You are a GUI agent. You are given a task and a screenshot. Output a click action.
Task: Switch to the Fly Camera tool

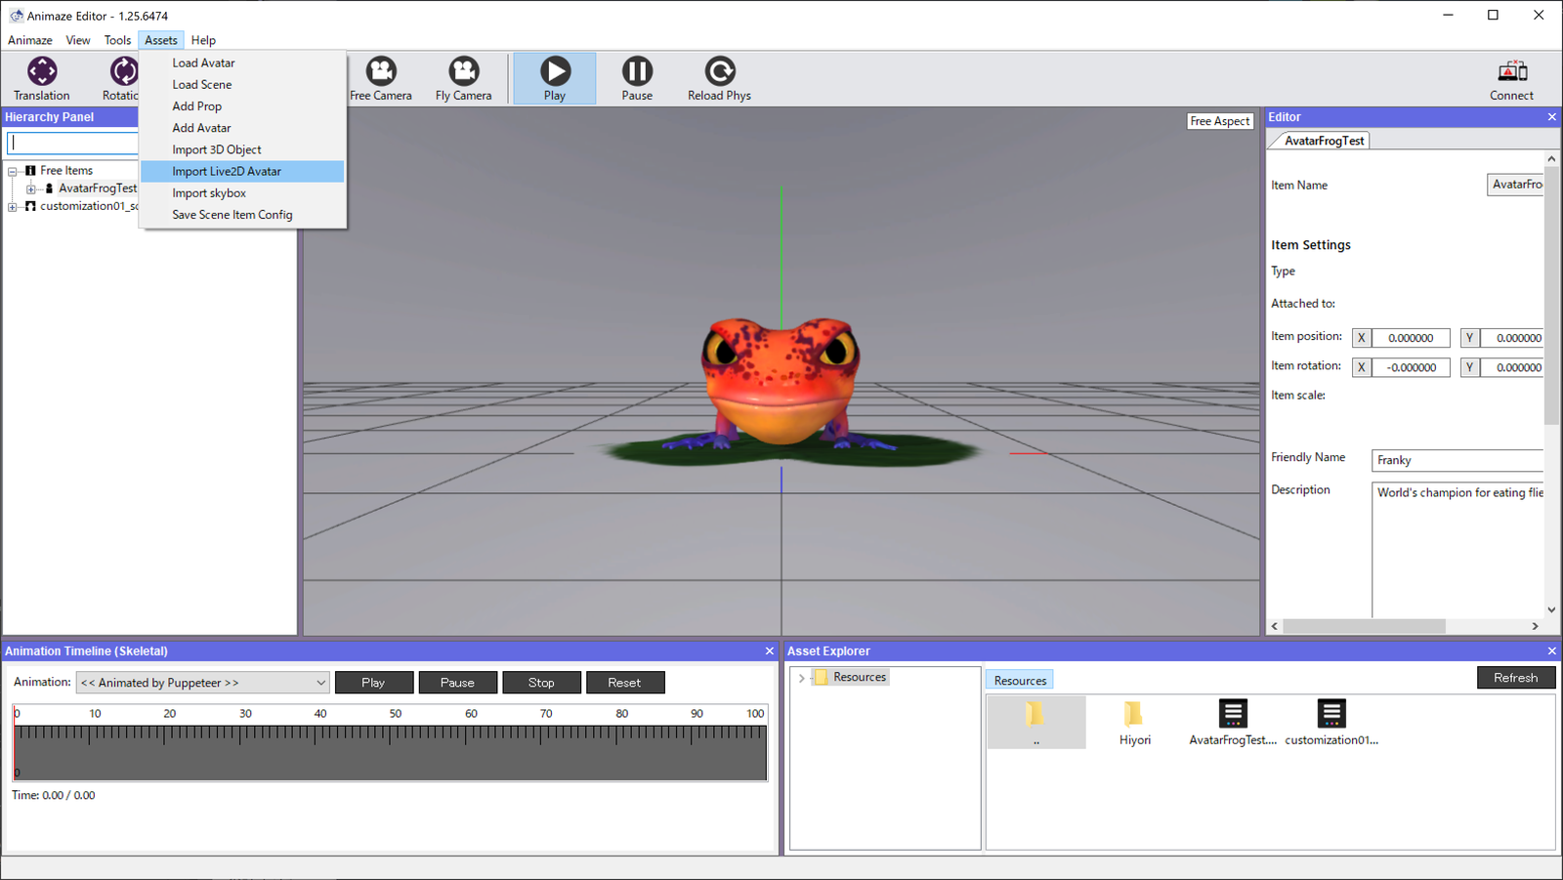pyautogui.click(x=463, y=72)
